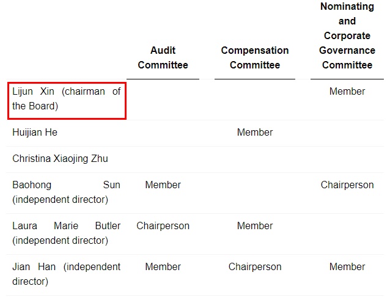Click Member cell in Lijun Xin row
The height and width of the screenshot is (297, 390).
(347, 92)
